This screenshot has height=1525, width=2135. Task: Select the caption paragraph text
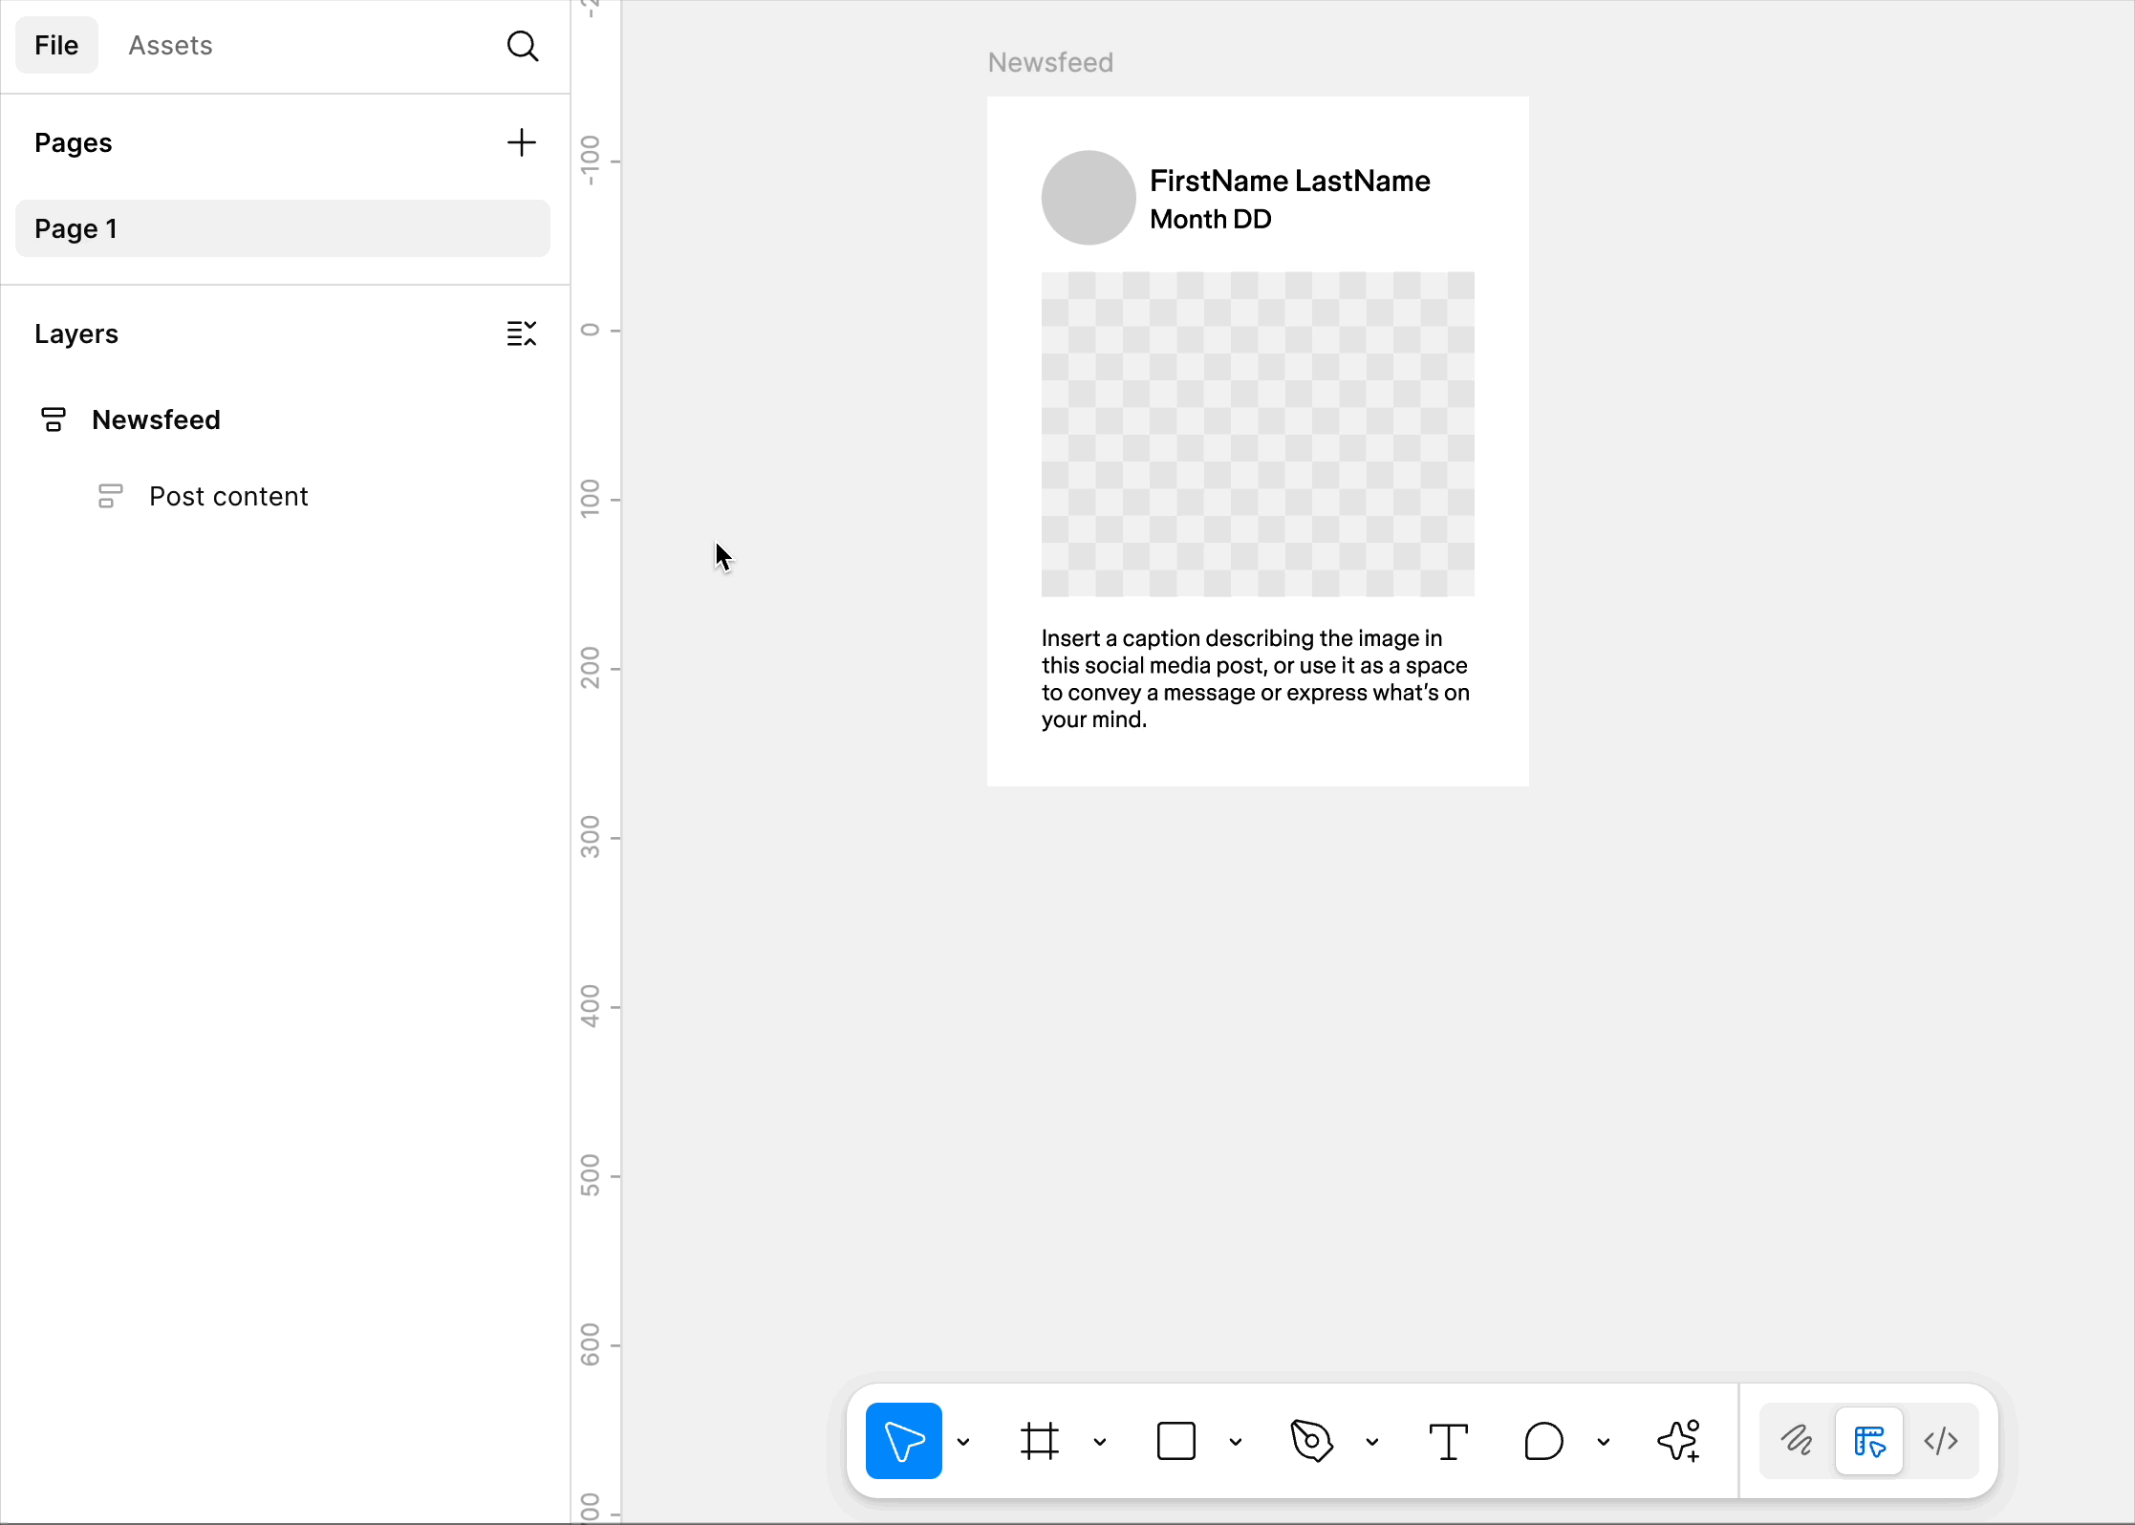1256,678
